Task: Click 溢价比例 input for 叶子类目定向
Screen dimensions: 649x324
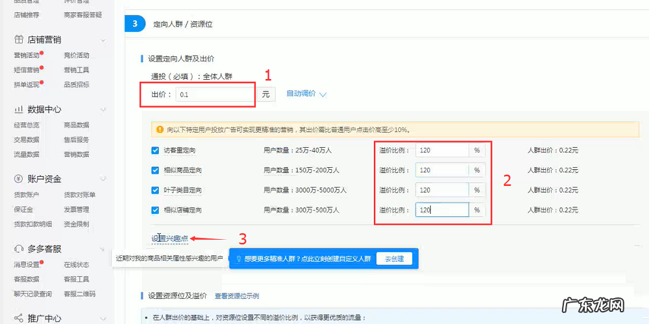Action: click(442, 190)
